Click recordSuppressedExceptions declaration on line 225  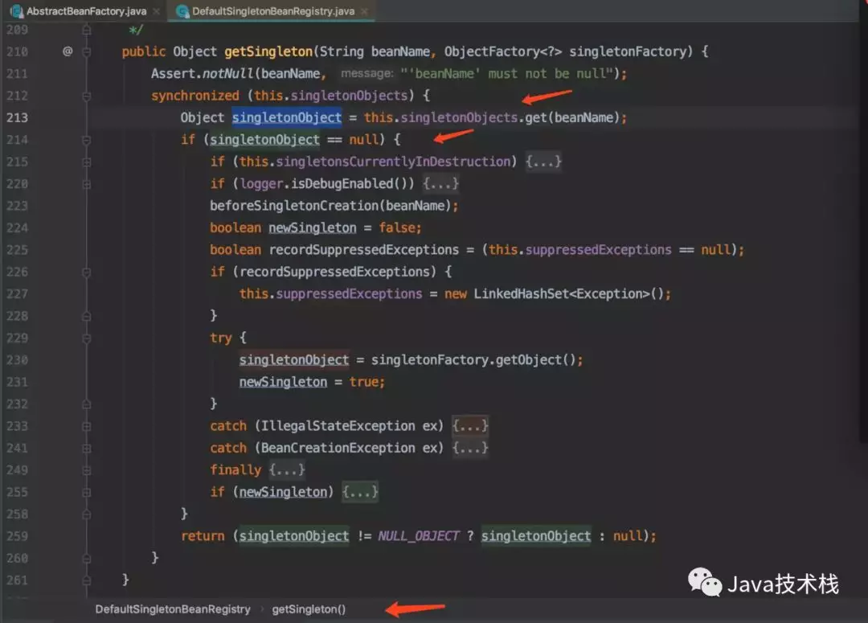pos(364,250)
